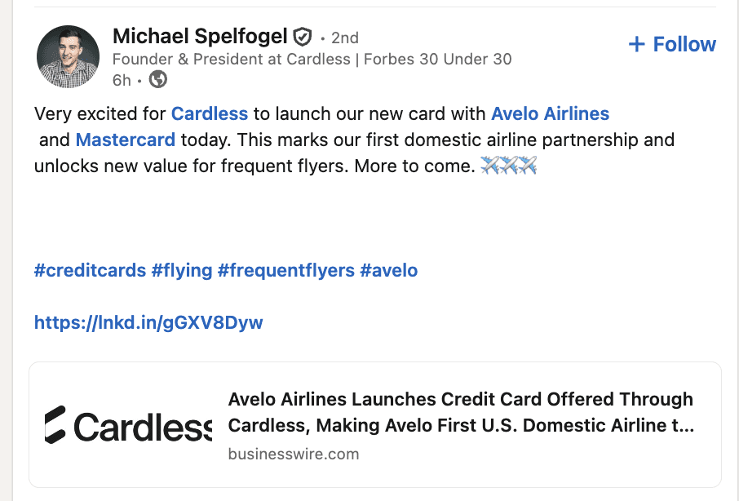The width and height of the screenshot is (739, 501).
Task: Open the Avelo Airlines company page link
Action: click(x=550, y=113)
